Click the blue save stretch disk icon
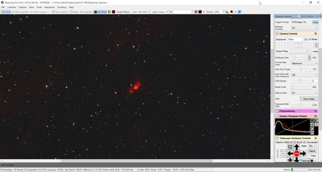The width and height of the screenshot is (322, 172). click(x=312, y=133)
